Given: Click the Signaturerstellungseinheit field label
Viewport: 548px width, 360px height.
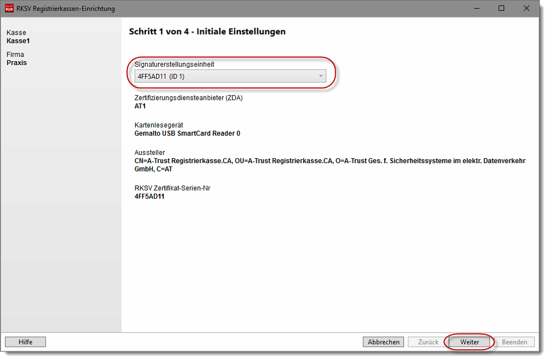Looking at the screenshot, I should point(174,65).
